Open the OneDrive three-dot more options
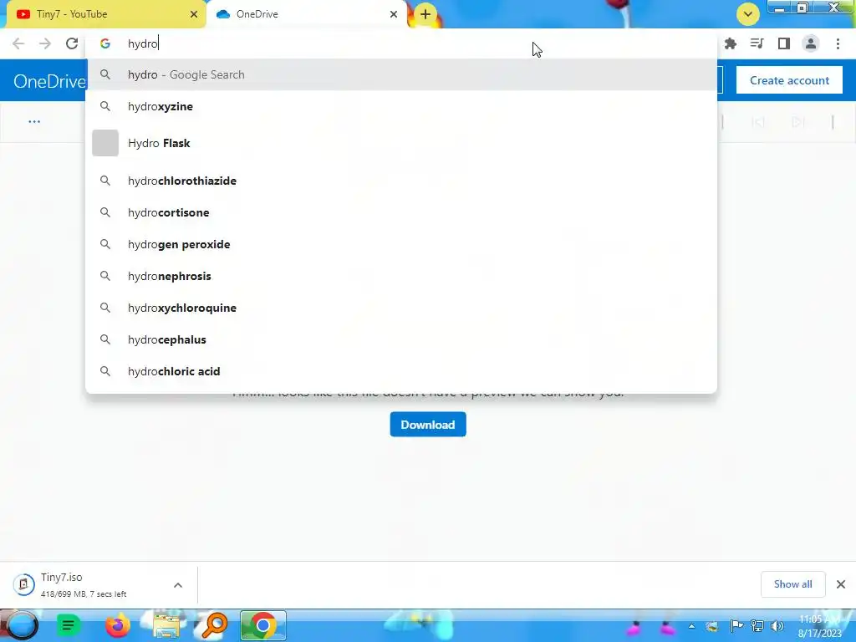 coord(34,122)
